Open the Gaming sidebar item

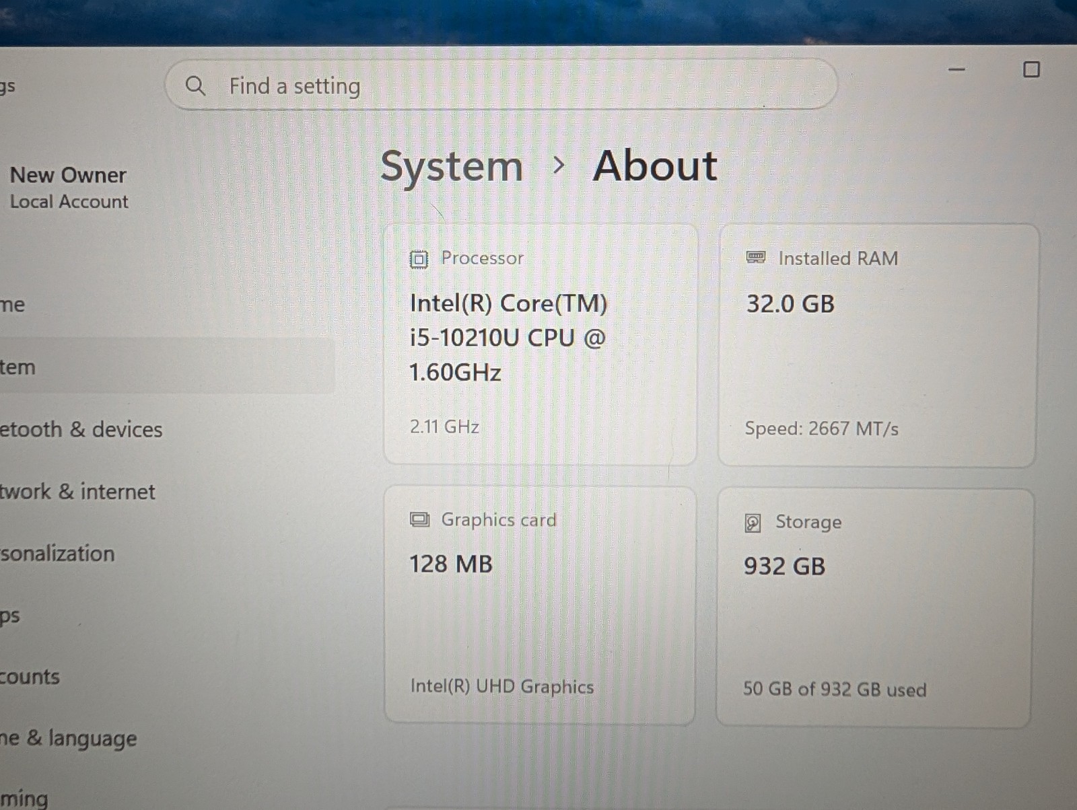tap(24, 799)
